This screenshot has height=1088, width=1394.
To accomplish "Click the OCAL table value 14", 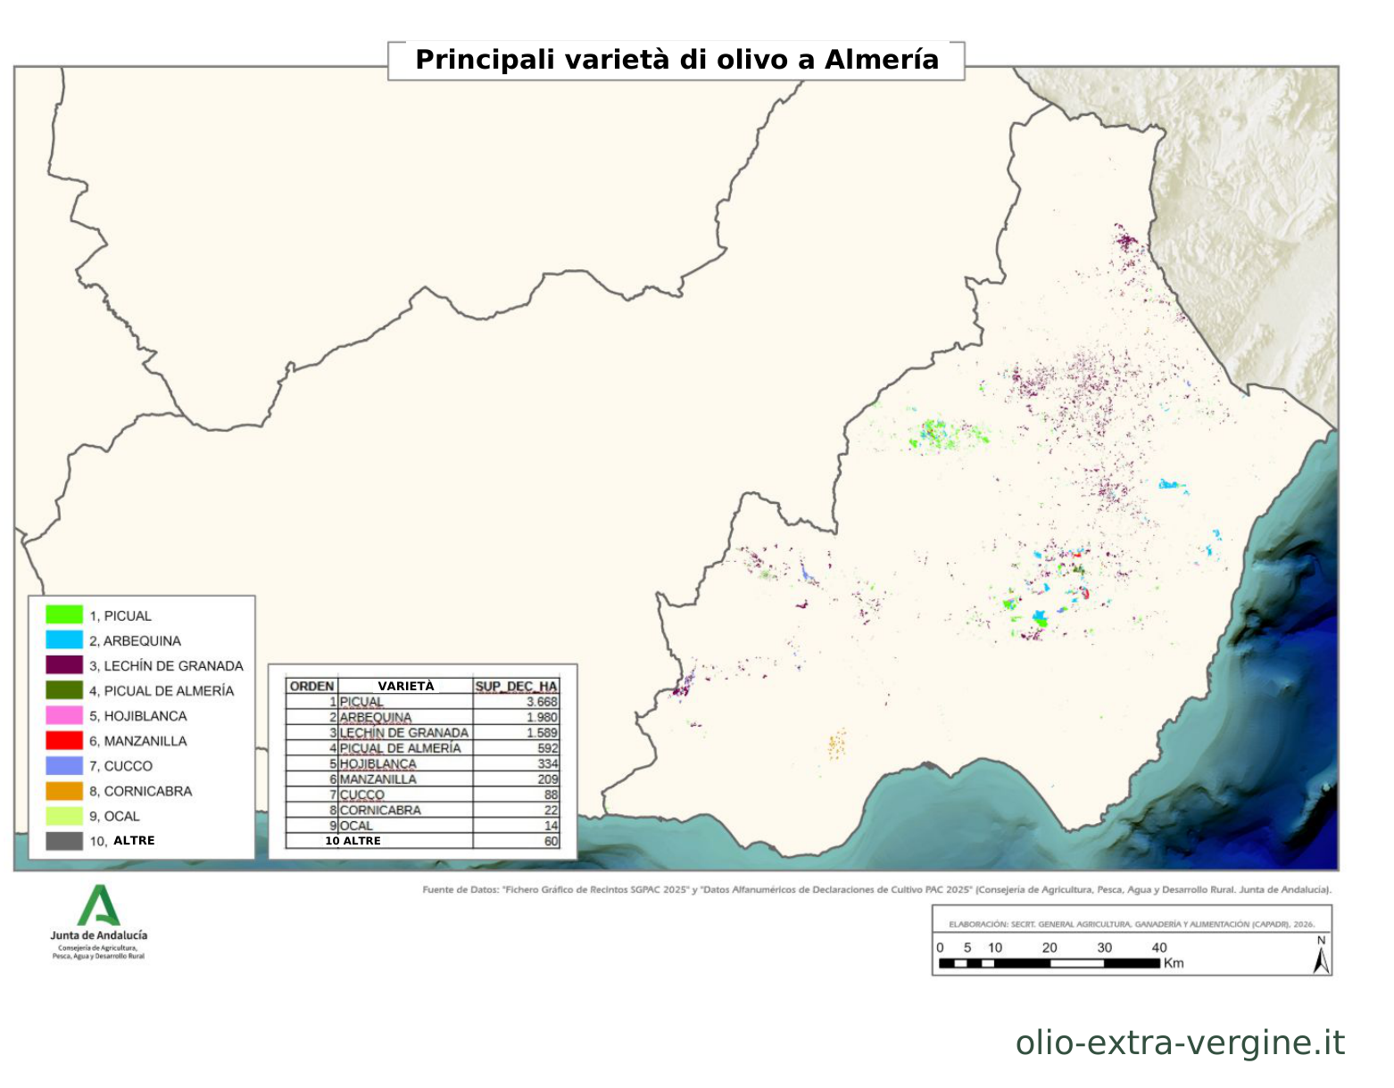I will coord(551,826).
